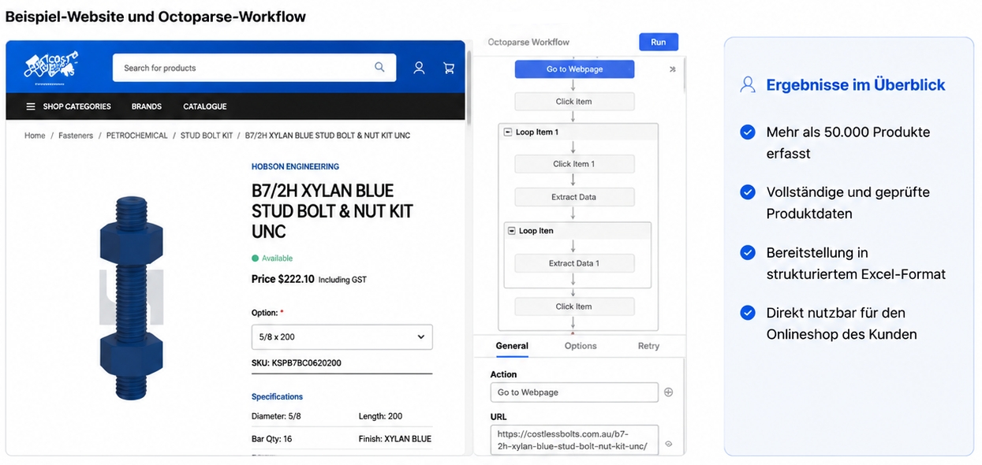This screenshot has height=465, width=982.
Task: Click the Octoparse Workflow title text
Action: tap(528, 42)
